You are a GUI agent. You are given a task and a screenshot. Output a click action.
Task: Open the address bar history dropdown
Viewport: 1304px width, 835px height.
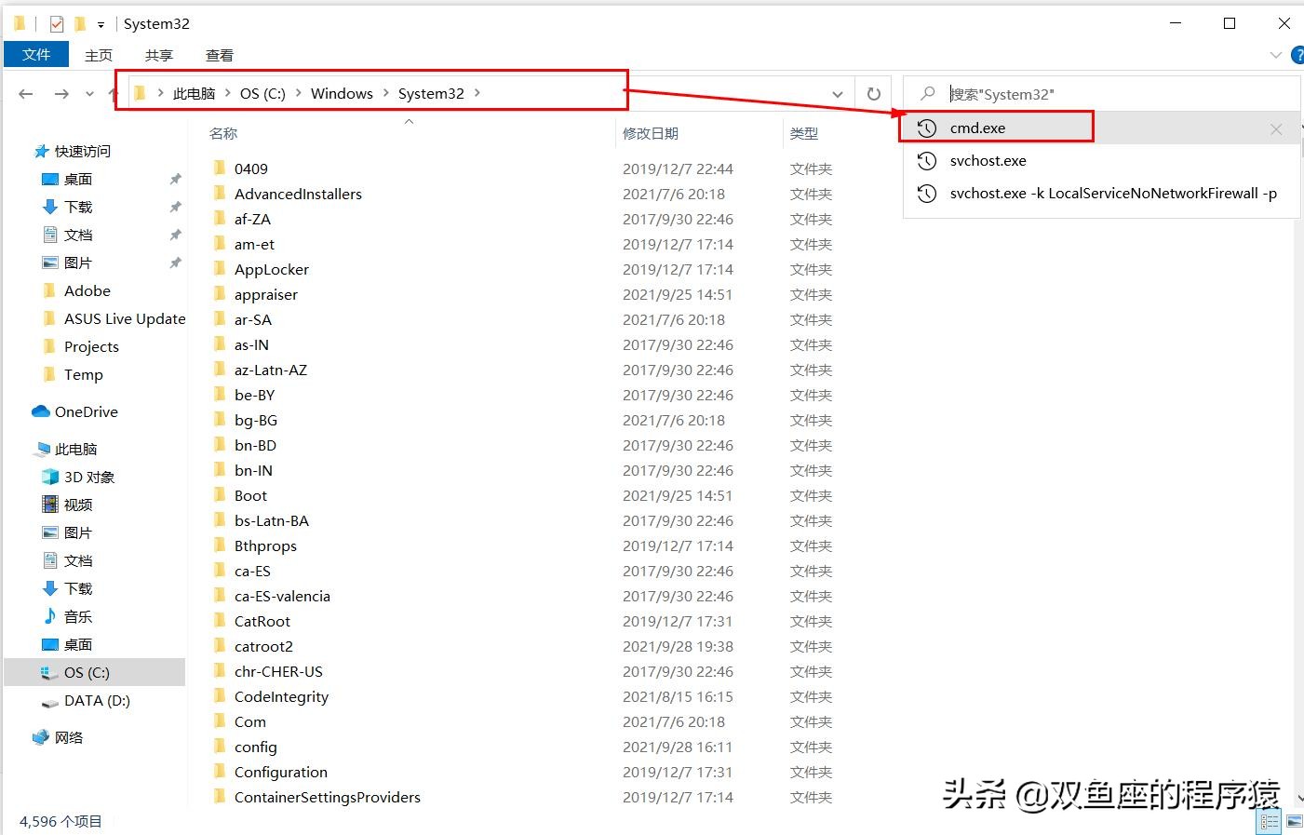[837, 93]
